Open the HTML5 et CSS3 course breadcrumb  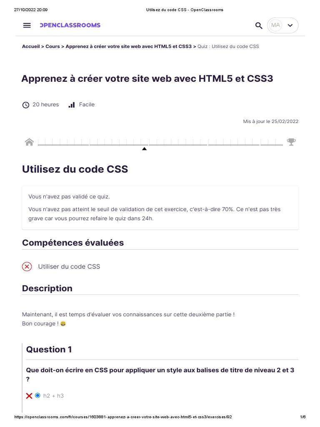coord(128,47)
